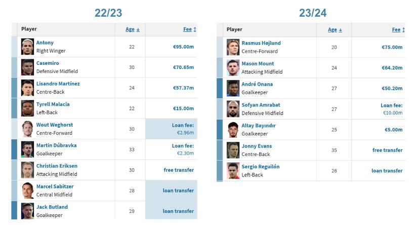This screenshot has height=225, width=415.
Task: Click Sergio Reguilón's loan transfer link
Action: [x=387, y=171]
